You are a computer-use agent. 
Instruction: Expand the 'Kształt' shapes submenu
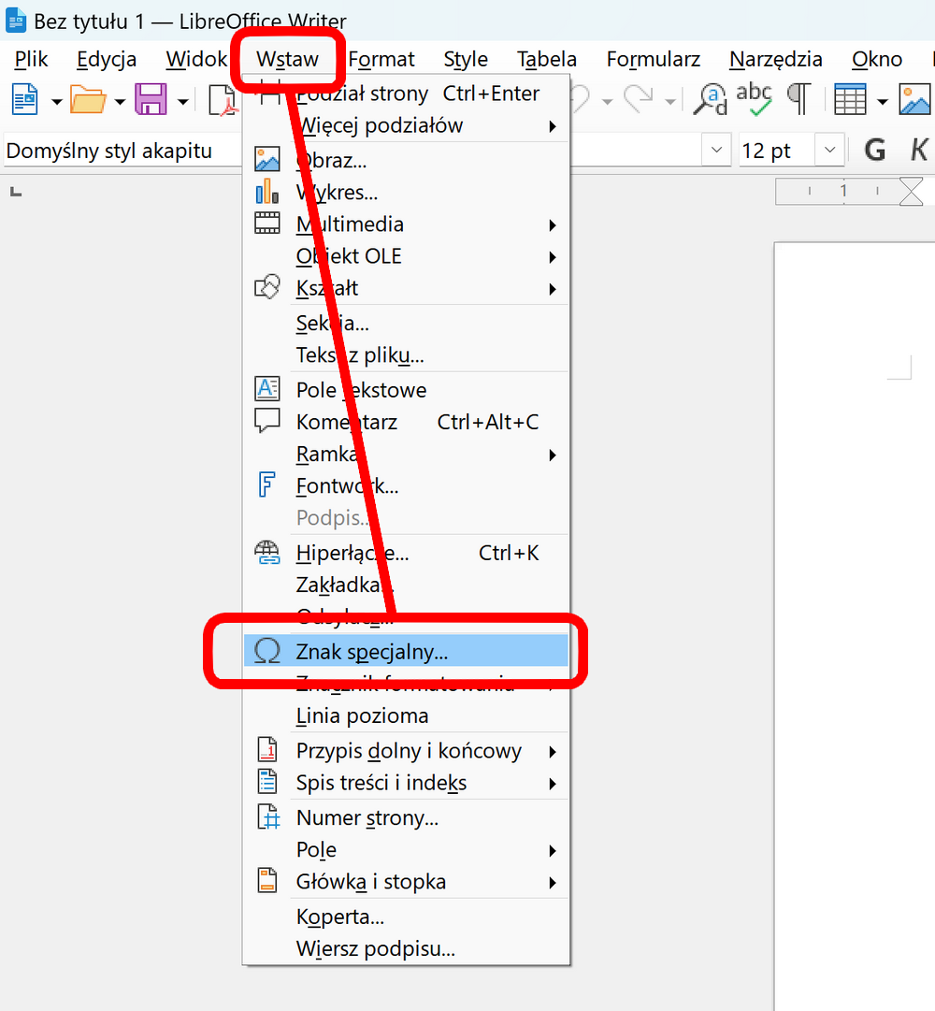(406, 288)
